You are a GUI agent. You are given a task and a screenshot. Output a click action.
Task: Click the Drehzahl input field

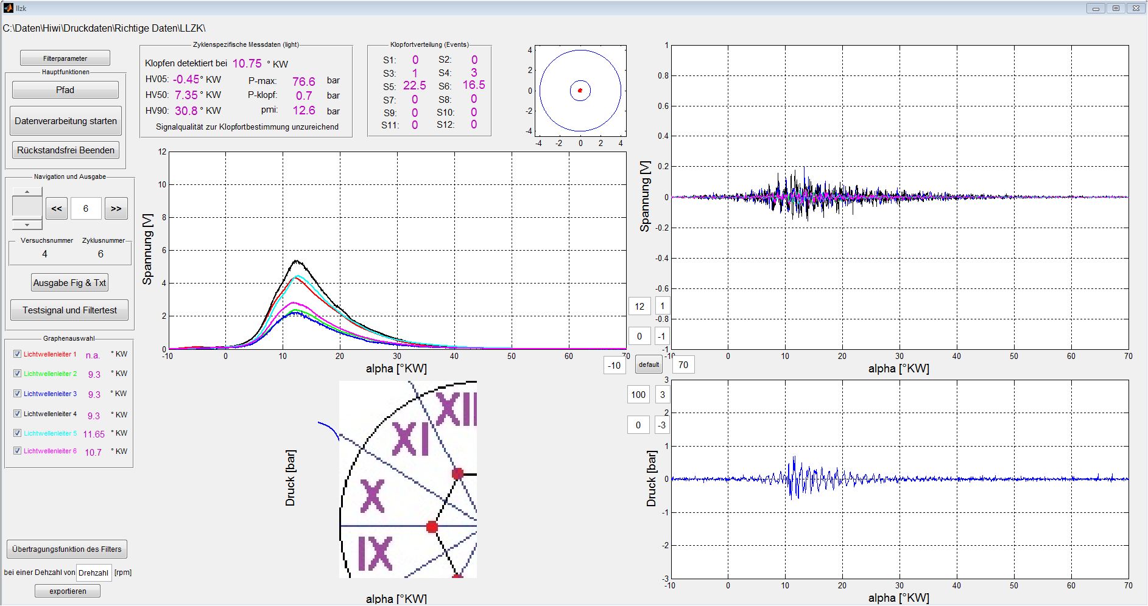point(94,573)
